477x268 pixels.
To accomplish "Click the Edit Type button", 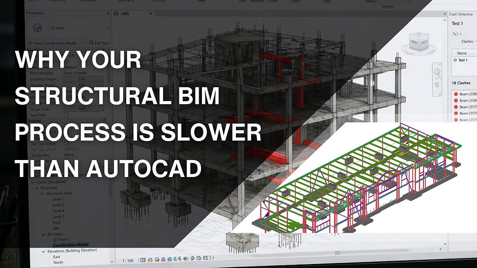I will click(x=99, y=43).
